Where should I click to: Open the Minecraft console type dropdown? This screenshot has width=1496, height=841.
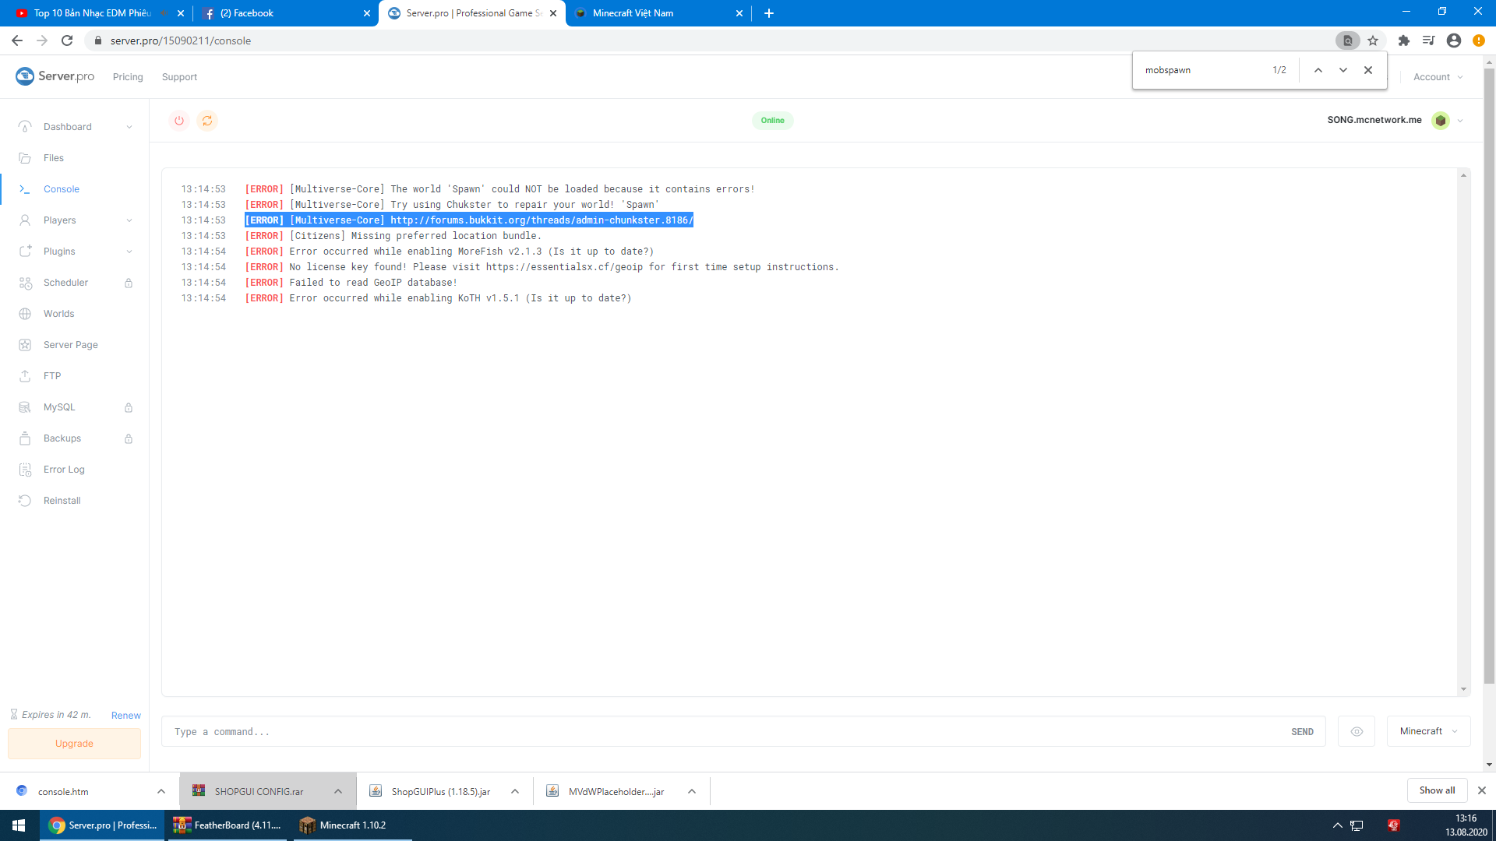[x=1428, y=731]
